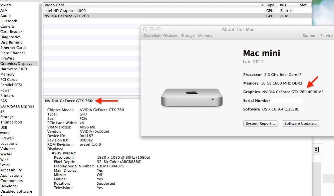Open Card Reader in the sidebar

pyautogui.click(x=11, y=32)
